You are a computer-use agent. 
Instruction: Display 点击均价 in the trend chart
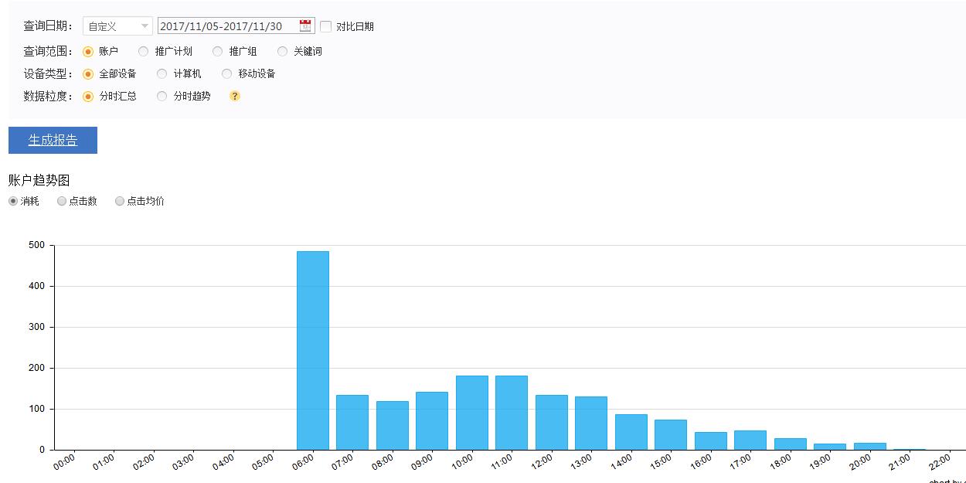coord(120,201)
